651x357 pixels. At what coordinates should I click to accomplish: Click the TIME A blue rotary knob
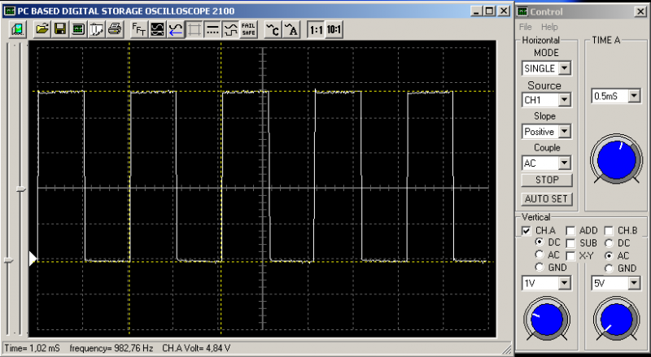[615, 159]
